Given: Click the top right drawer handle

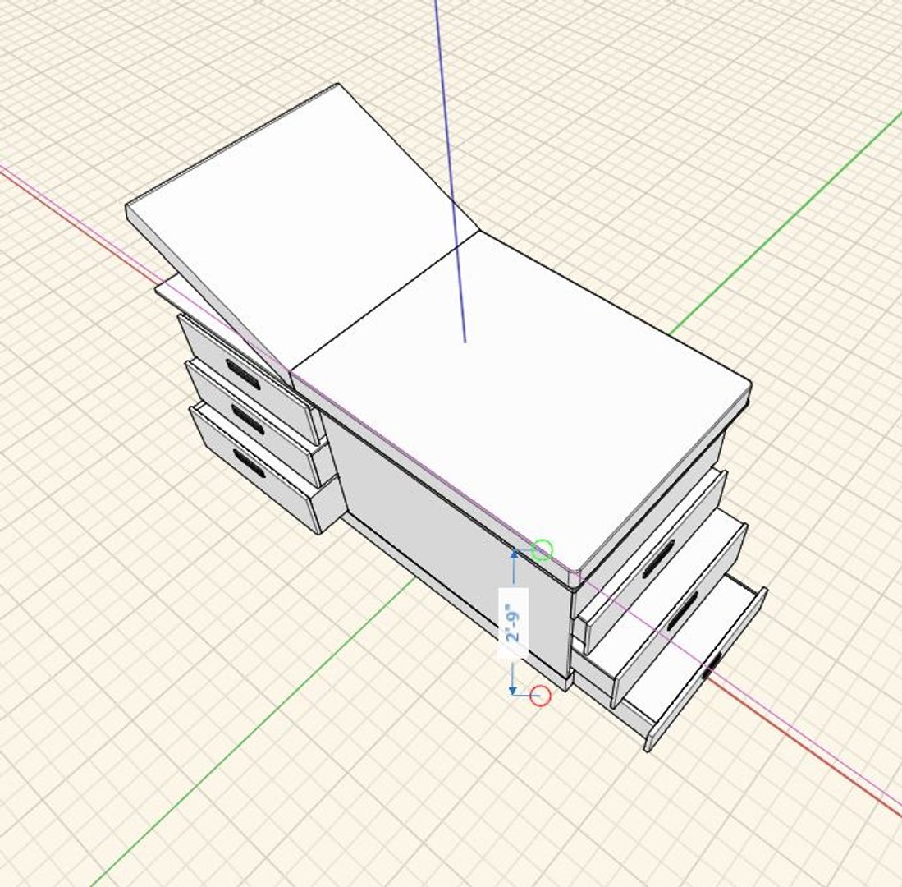Looking at the screenshot, I should pyautogui.click(x=658, y=558).
